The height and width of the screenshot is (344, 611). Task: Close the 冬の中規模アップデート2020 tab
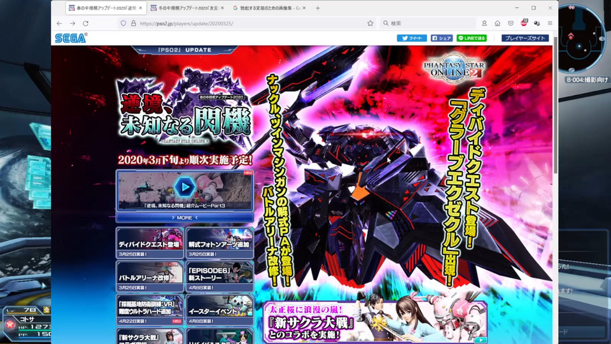223,8
